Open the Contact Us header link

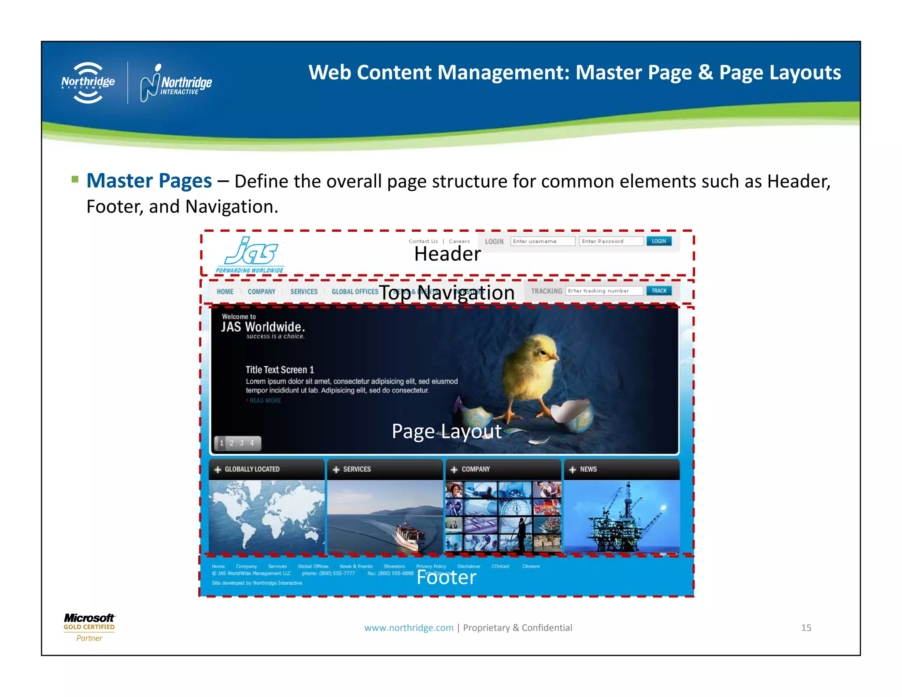(423, 241)
